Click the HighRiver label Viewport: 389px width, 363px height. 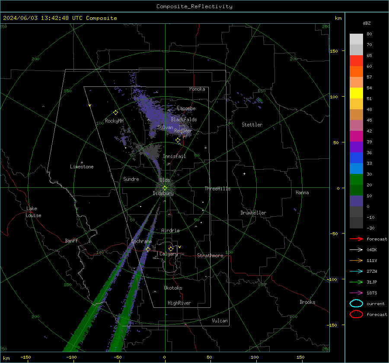pyautogui.click(x=179, y=303)
